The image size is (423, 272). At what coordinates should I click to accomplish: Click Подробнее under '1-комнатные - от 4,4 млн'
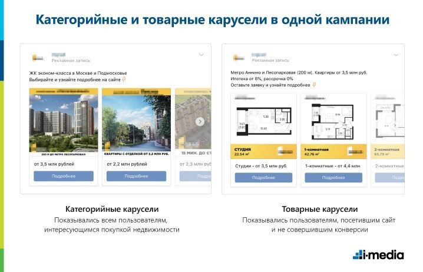[x=333, y=178]
